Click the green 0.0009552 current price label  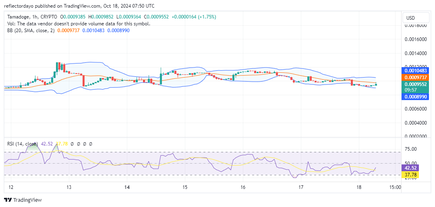(x=415, y=87)
